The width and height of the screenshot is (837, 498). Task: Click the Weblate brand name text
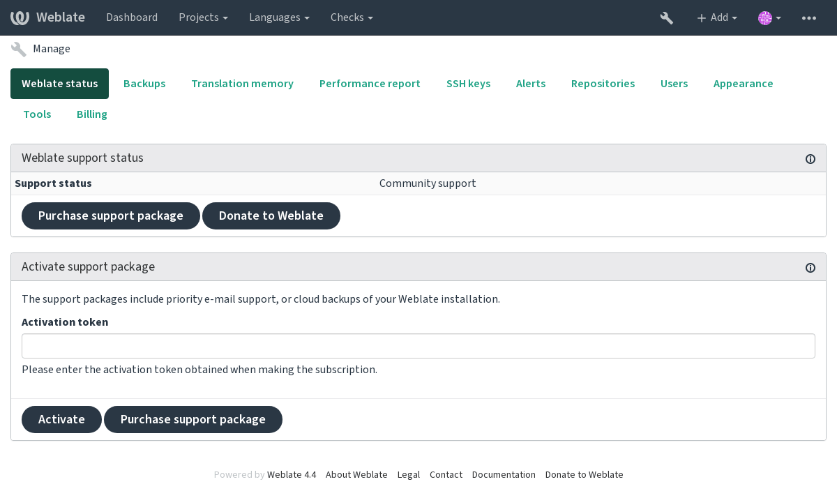(61, 17)
